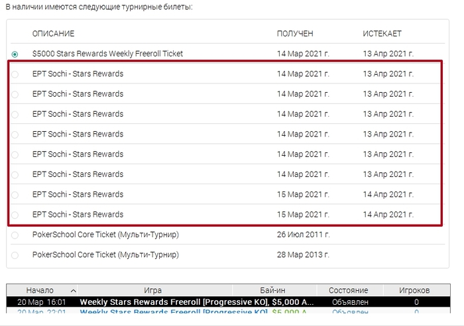Click the '20 Мар 16:01' start time cell
The width and height of the screenshot is (464, 326).
pyautogui.click(x=41, y=302)
